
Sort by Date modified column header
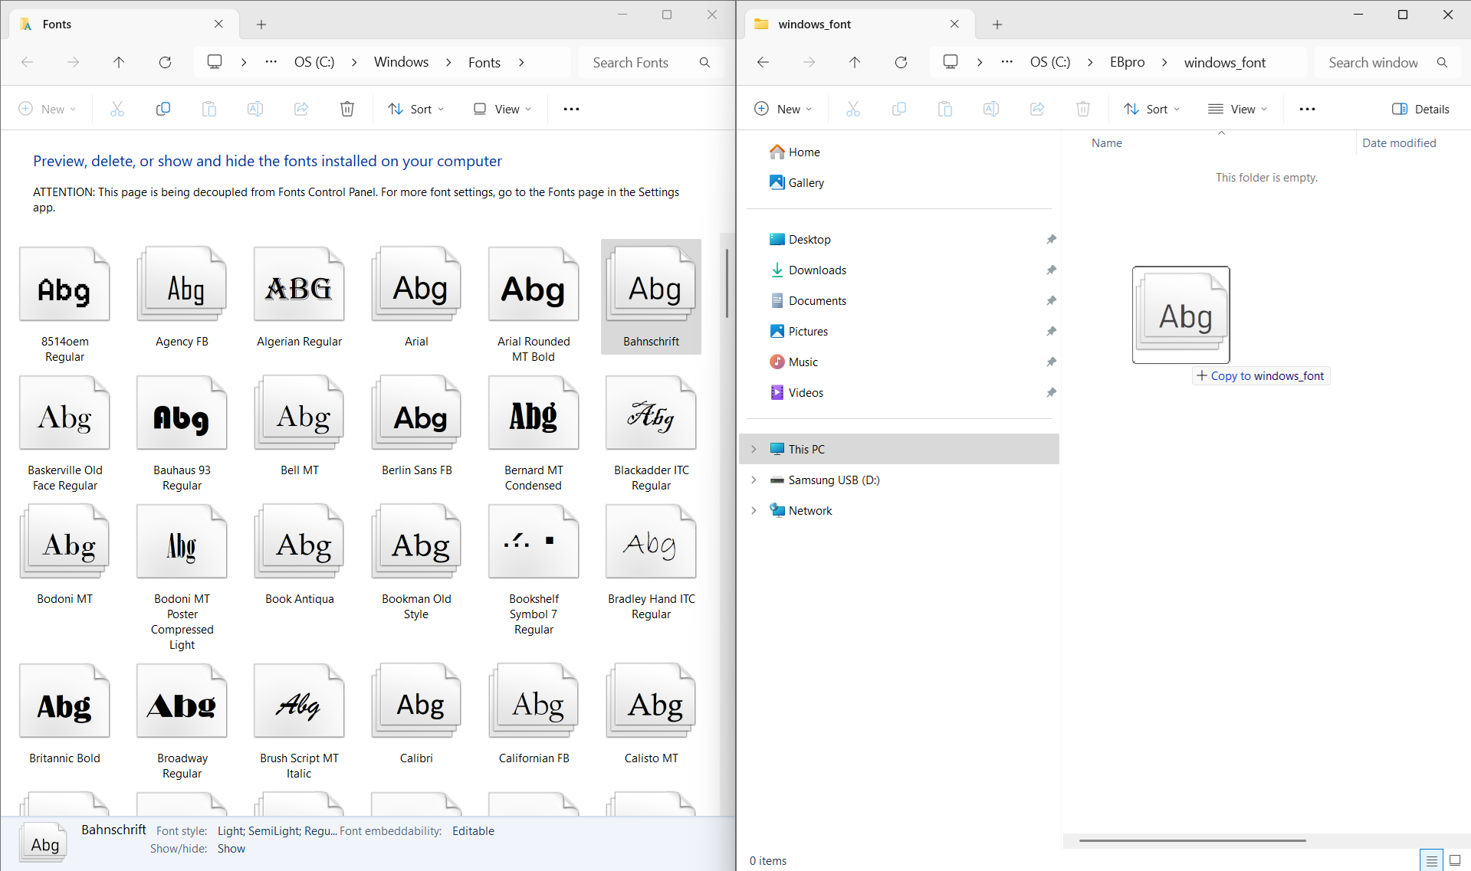[x=1399, y=142]
